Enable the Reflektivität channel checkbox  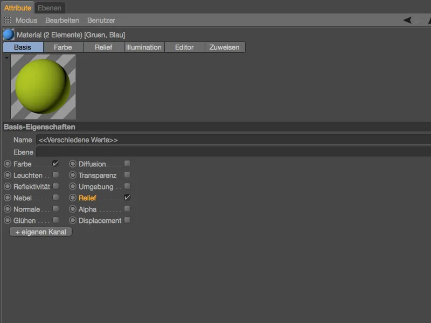[x=55, y=186]
